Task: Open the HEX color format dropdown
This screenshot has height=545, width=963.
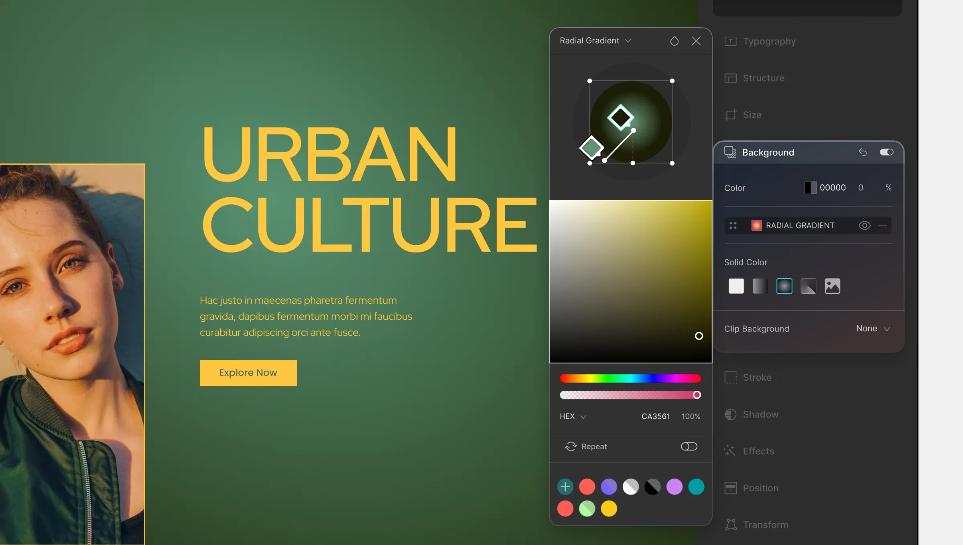Action: click(573, 416)
